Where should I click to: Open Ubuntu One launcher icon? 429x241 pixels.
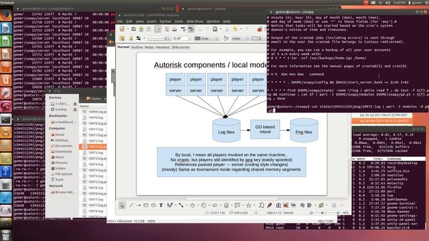point(6,80)
